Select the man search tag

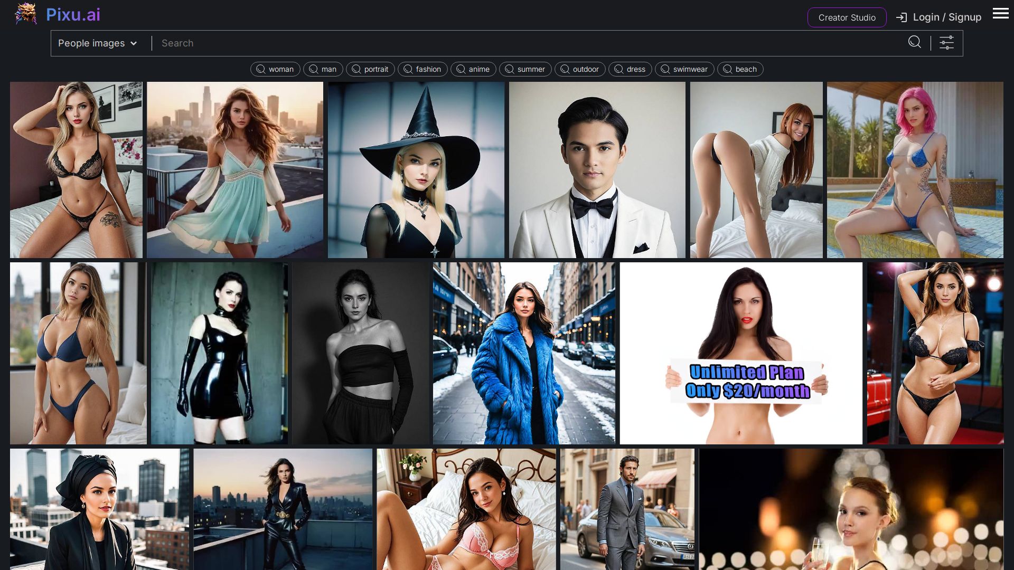click(323, 69)
